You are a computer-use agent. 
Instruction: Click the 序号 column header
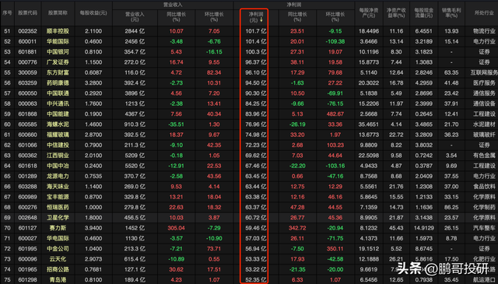click(7, 13)
